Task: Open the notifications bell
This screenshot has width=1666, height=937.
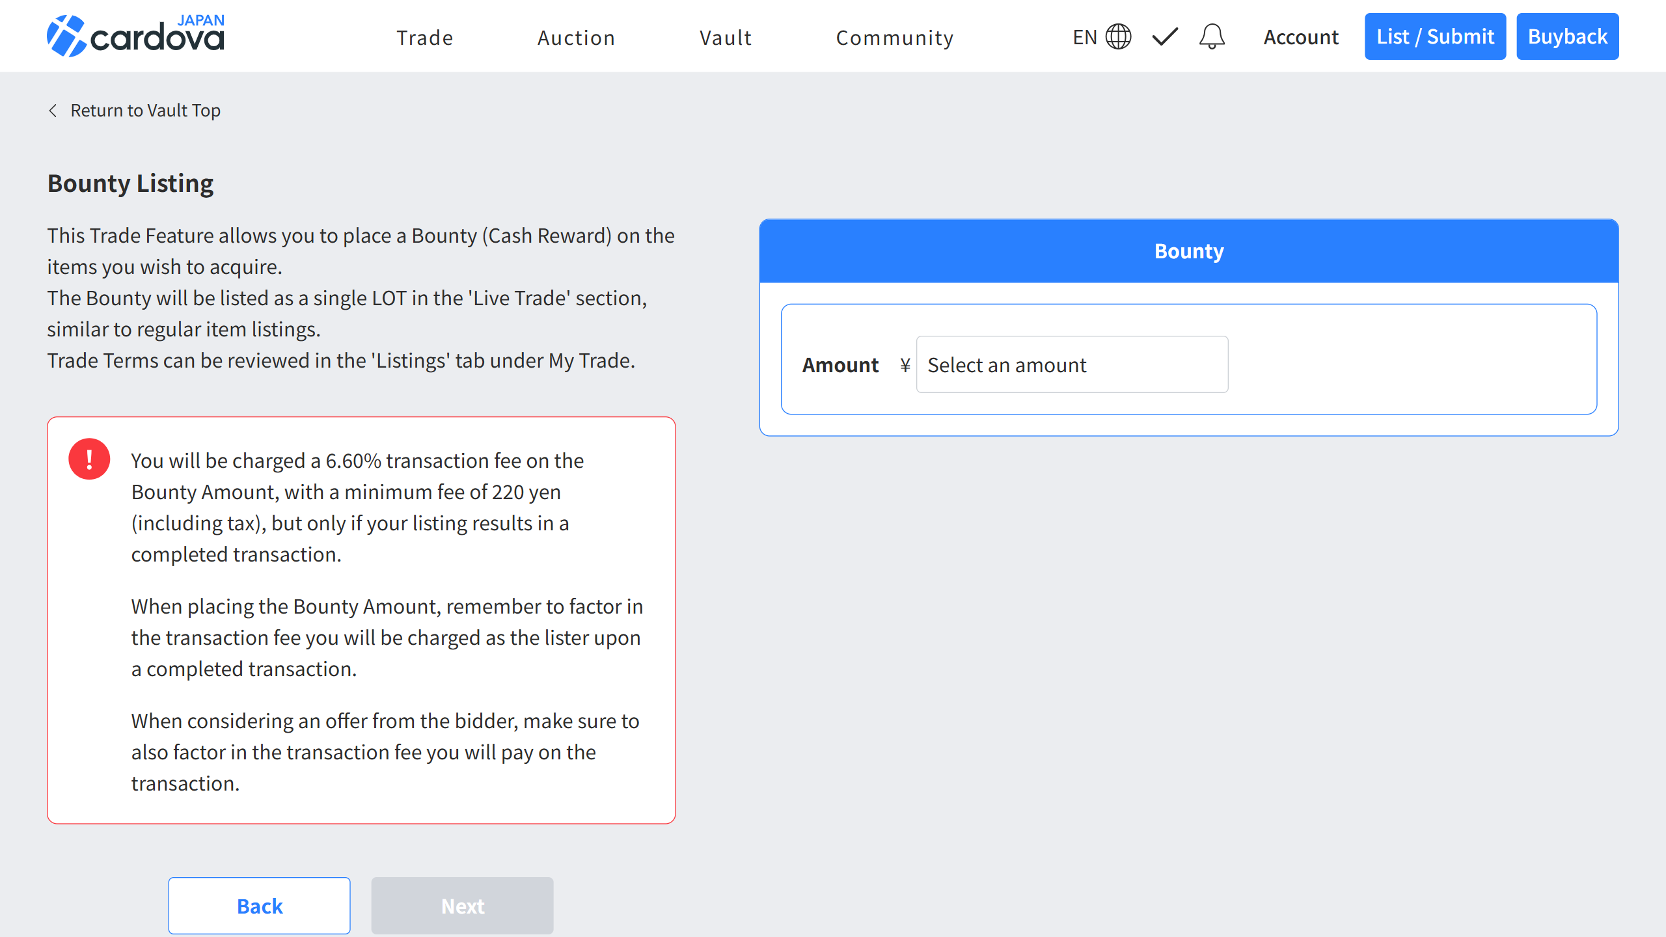Action: click(x=1212, y=36)
